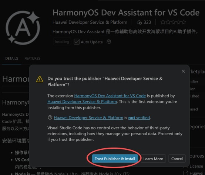Click the Chinese extension description text
Screen dimensions: 205x175
[125, 32]
